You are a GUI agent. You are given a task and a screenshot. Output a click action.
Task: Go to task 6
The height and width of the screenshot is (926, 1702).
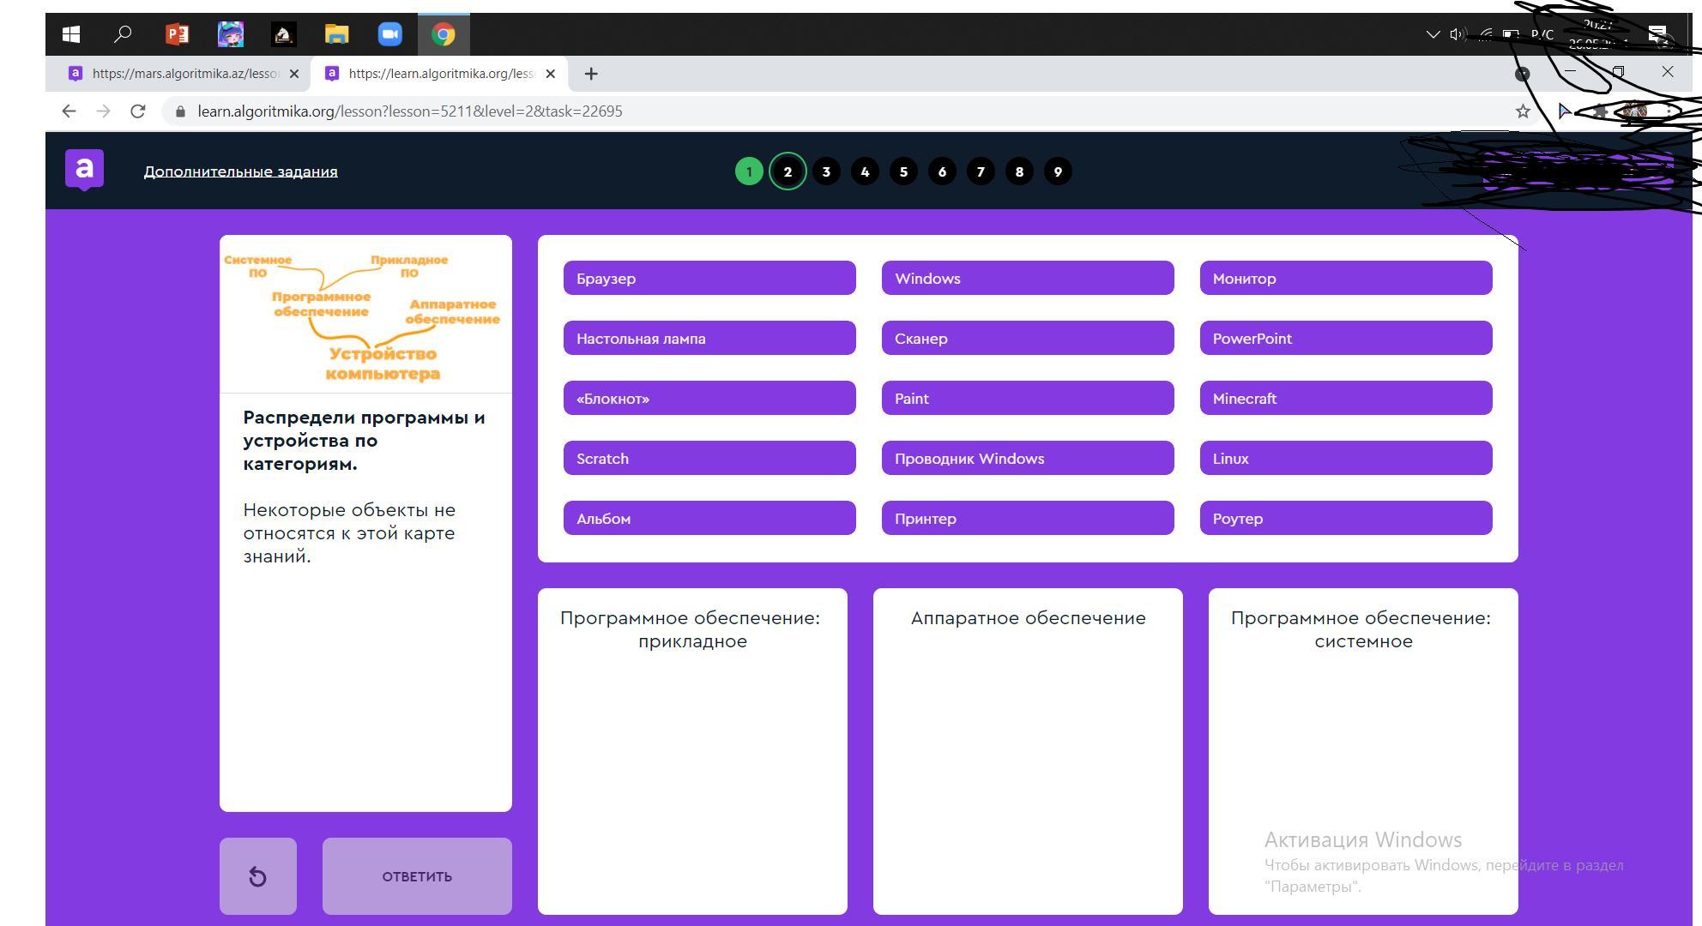point(942,171)
